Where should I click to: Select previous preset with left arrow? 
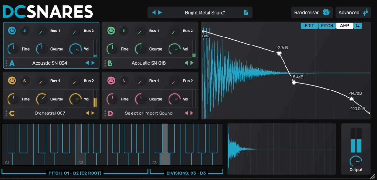[x=154, y=13]
